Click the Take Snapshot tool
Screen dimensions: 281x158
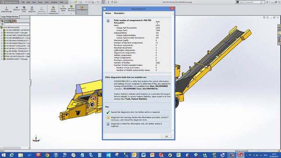pos(32,10)
